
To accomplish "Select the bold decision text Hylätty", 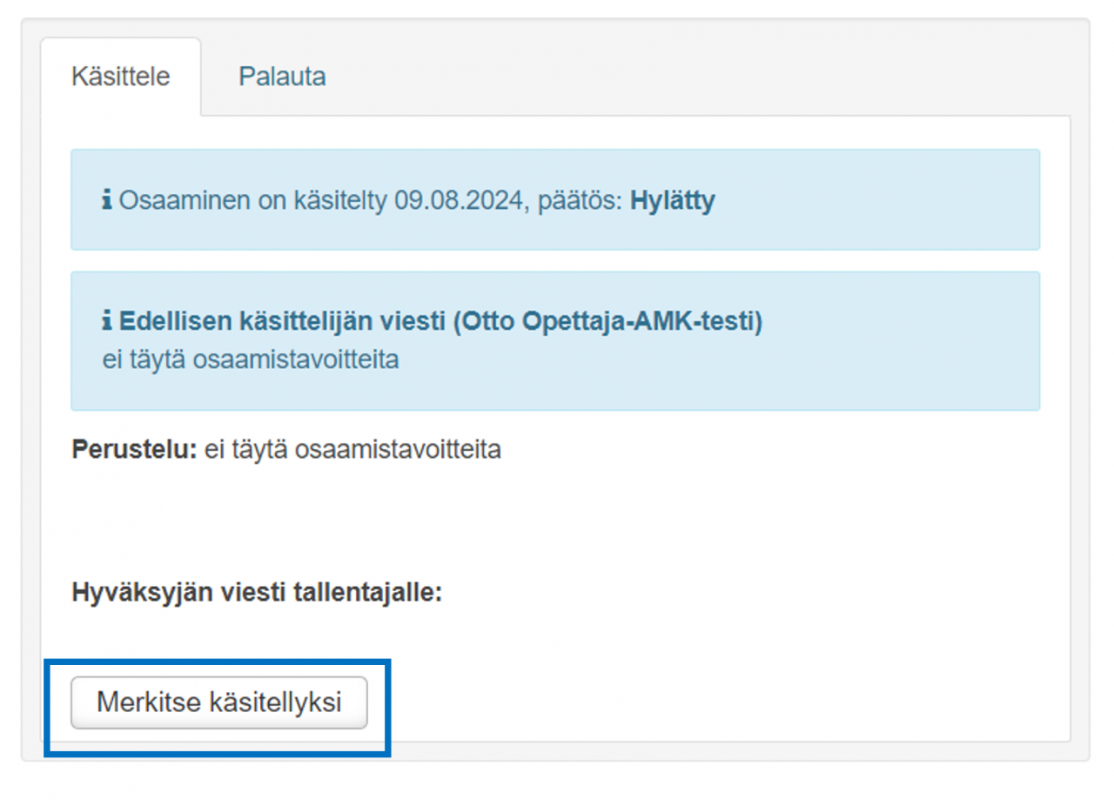I will click(x=672, y=201).
